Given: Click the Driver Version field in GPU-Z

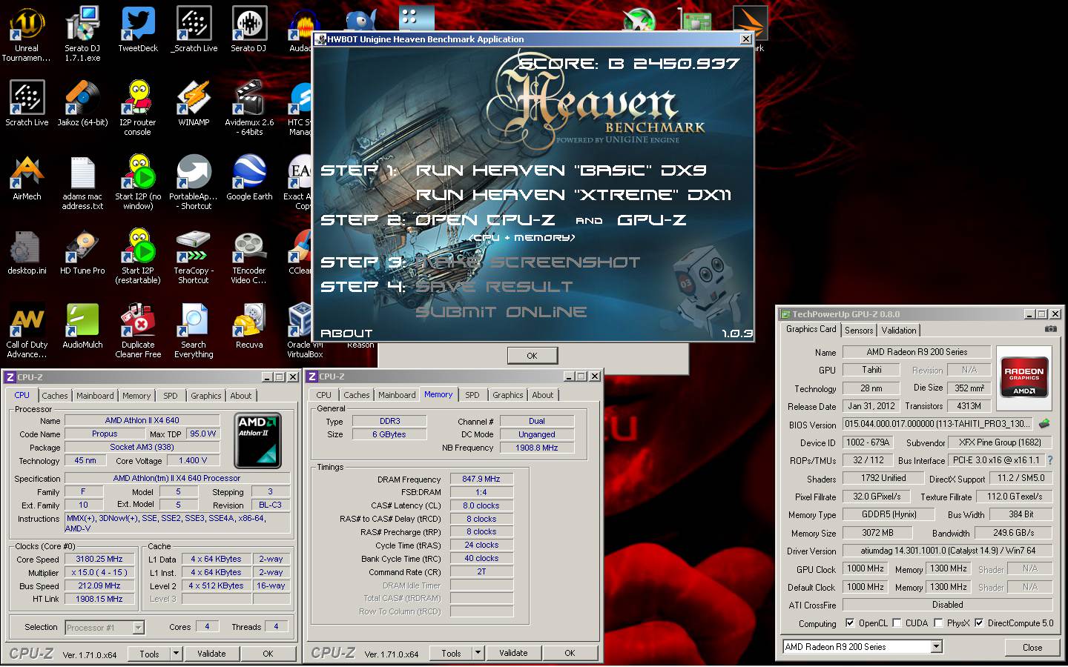Looking at the screenshot, I should tap(948, 551).
